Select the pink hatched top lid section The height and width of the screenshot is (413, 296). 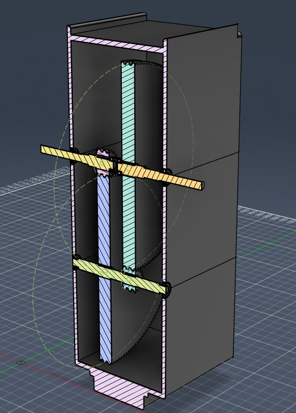pyautogui.click(x=117, y=42)
